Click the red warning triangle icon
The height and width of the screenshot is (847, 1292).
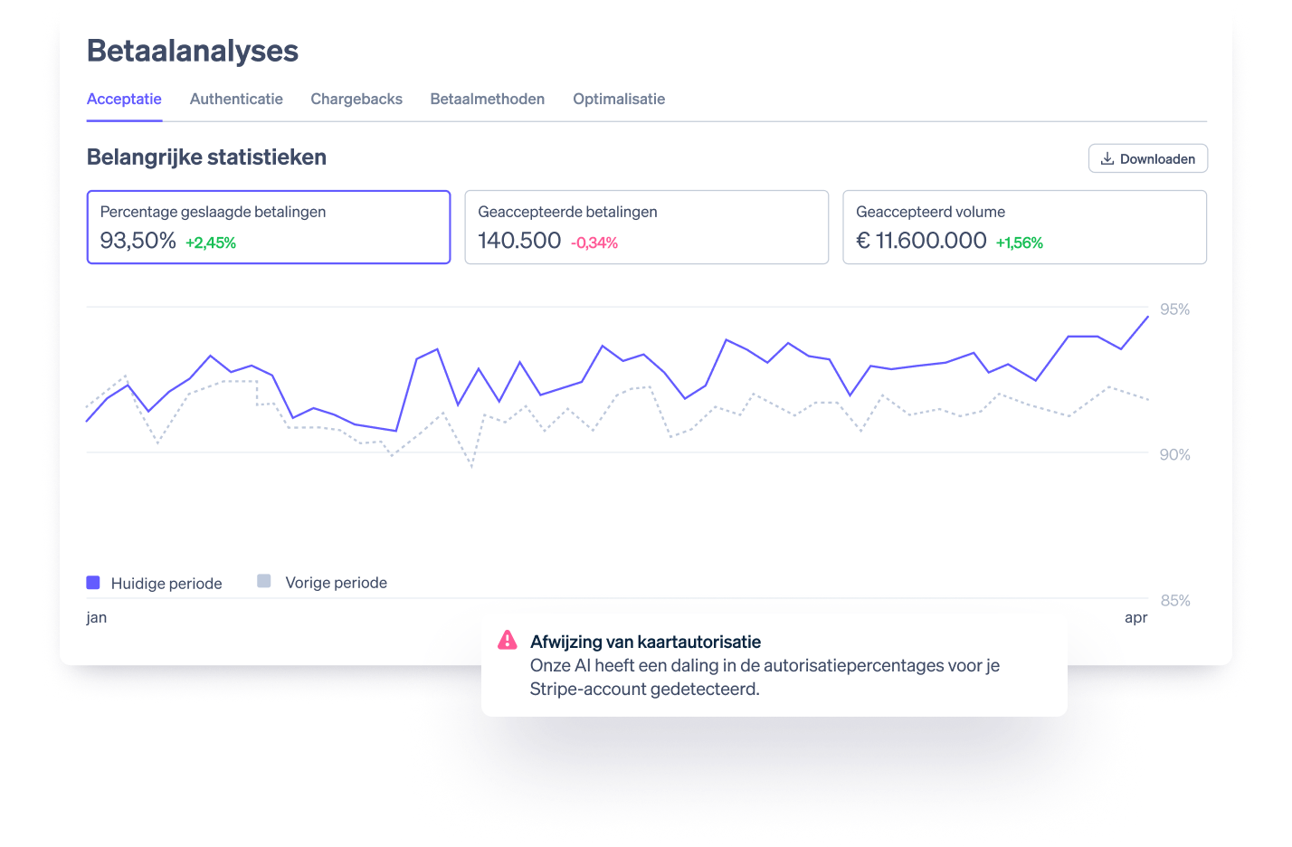pos(508,641)
